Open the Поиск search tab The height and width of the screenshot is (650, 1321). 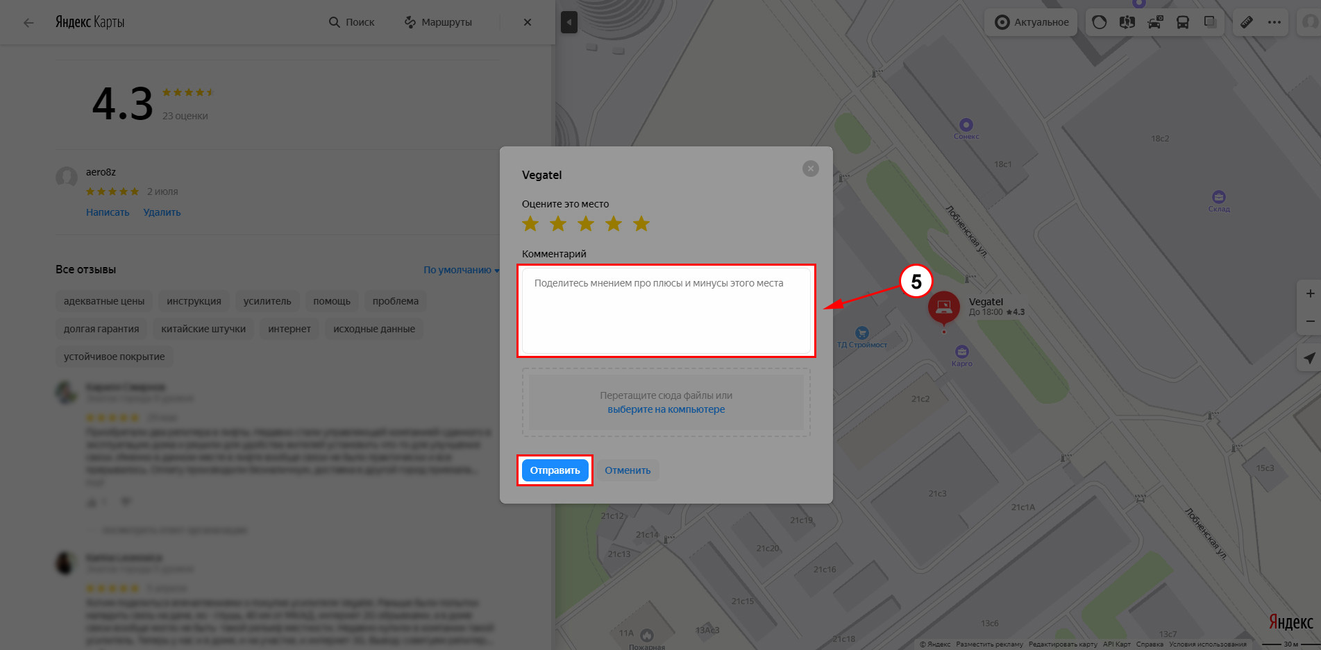pyautogui.click(x=352, y=22)
